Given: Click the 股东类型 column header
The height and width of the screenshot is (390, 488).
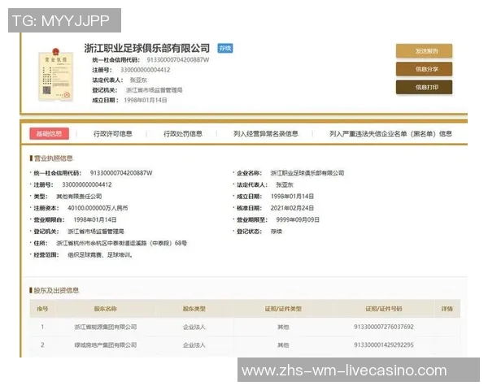Looking at the screenshot, I should click(194, 309).
